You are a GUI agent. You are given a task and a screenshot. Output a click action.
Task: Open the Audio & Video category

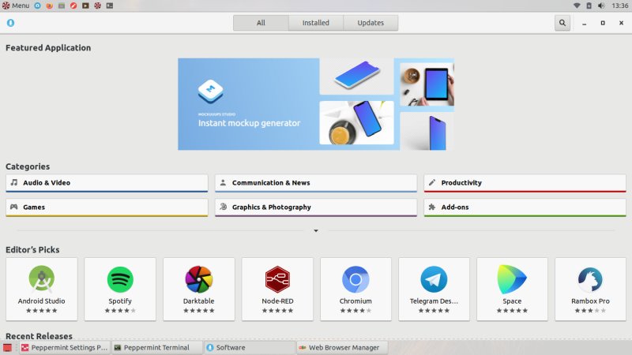coord(107,183)
